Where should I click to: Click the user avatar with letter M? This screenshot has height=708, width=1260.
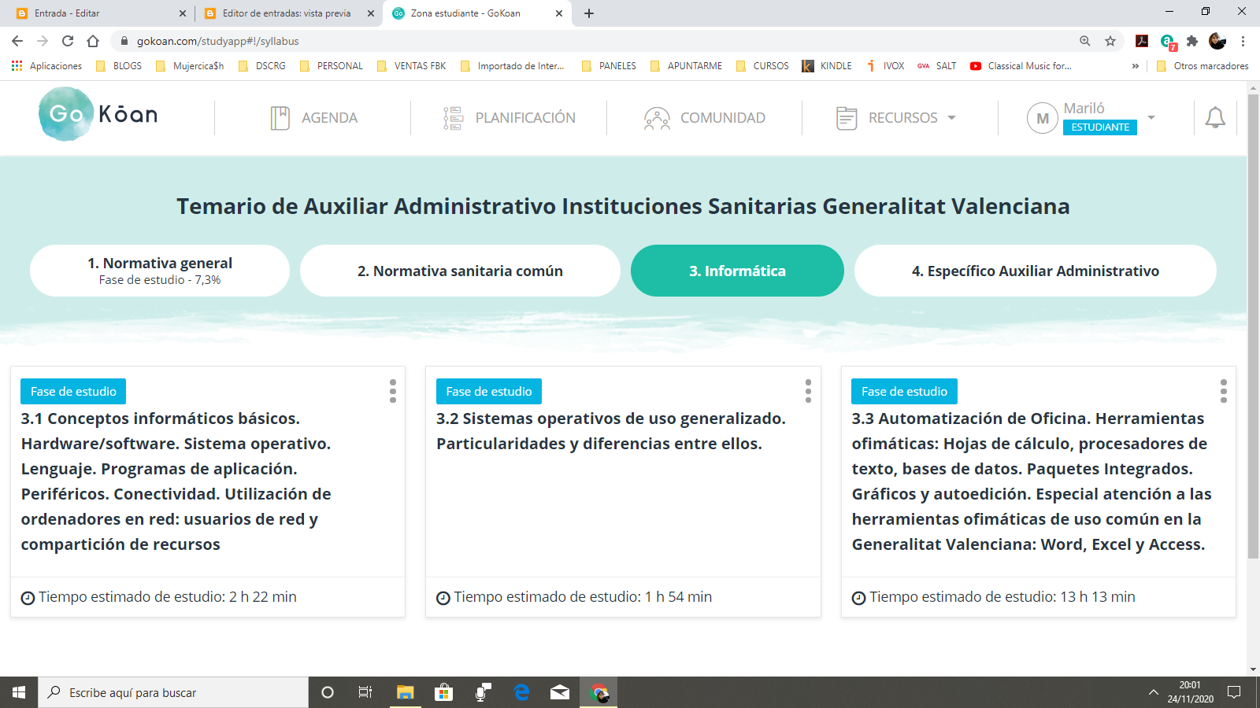pyautogui.click(x=1043, y=118)
